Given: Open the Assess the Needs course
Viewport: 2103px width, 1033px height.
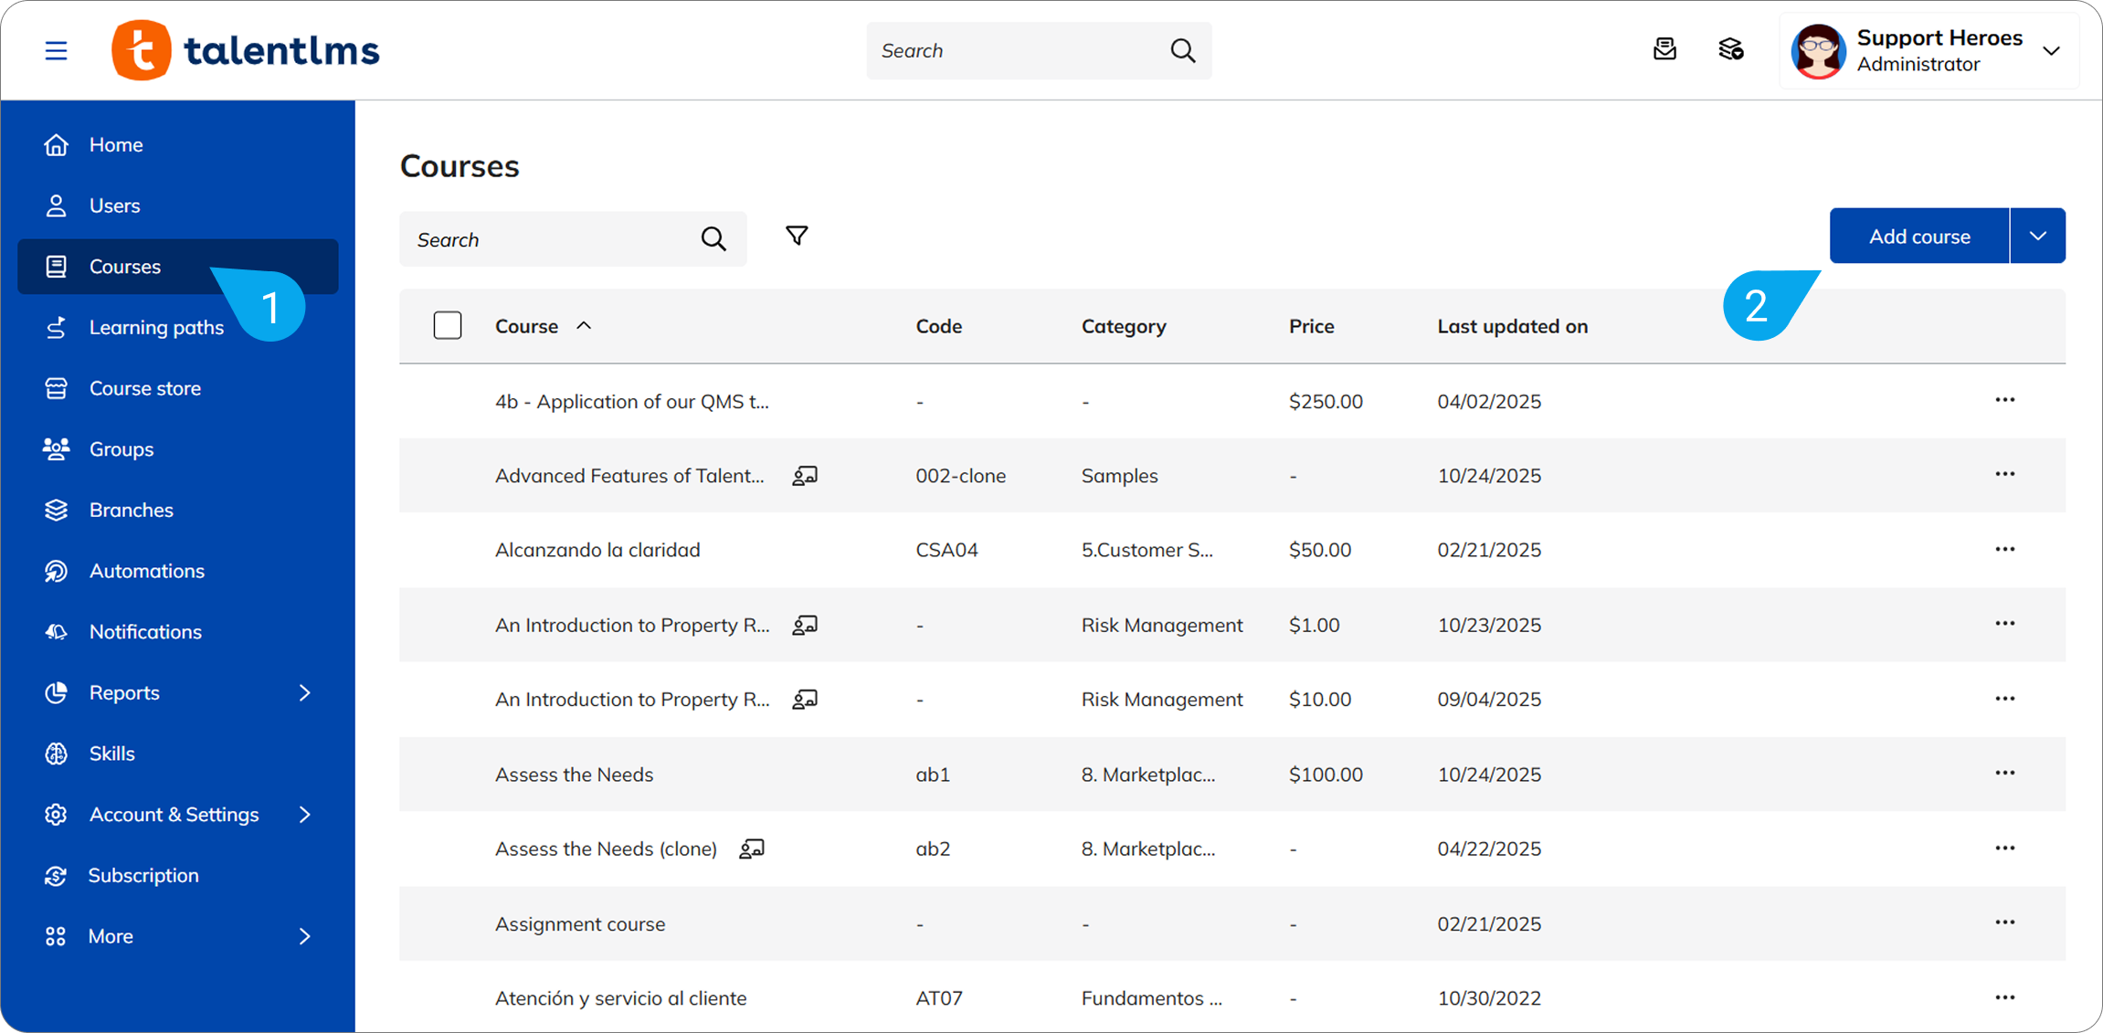Looking at the screenshot, I should [574, 775].
